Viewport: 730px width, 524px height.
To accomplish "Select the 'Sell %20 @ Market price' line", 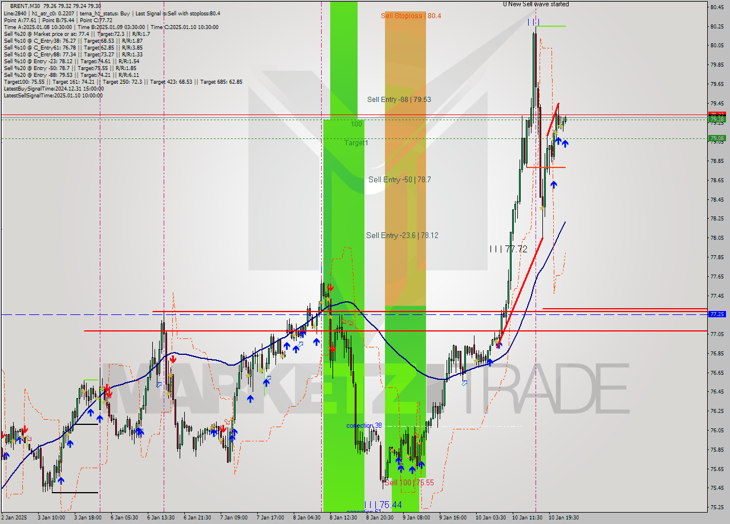I will (x=77, y=34).
